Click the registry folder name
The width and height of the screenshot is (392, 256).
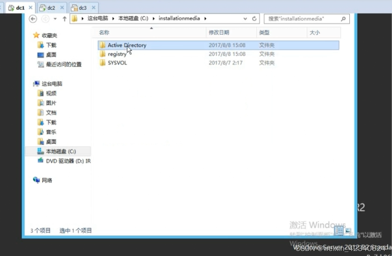[117, 54]
